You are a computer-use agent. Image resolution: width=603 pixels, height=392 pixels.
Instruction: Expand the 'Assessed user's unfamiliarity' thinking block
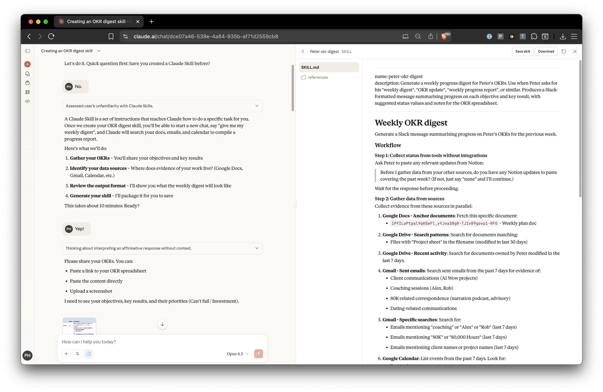(x=162, y=106)
